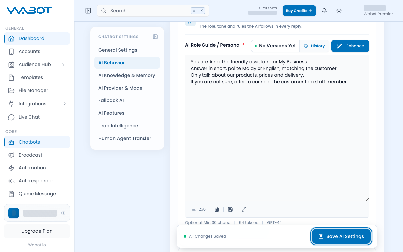This screenshot has height=252, width=403.
Task: Open the Automation page
Action: (37, 168)
